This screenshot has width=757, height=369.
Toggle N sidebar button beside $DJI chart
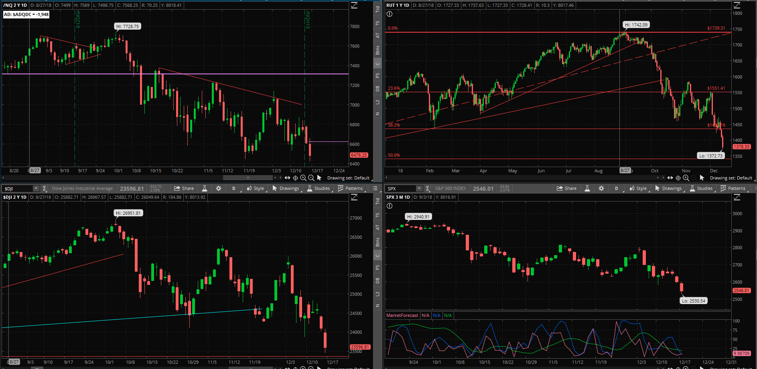coord(377,306)
